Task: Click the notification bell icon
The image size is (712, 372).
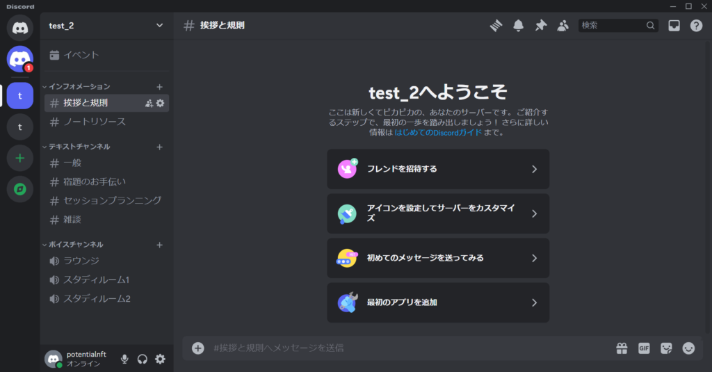Action: [x=518, y=26]
